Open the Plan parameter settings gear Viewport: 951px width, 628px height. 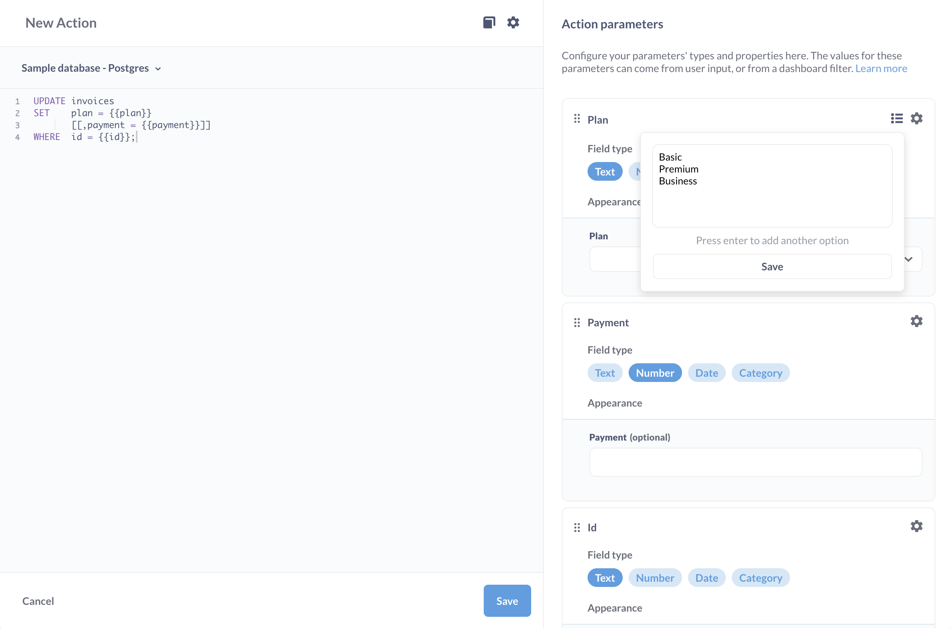pyautogui.click(x=916, y=119)
